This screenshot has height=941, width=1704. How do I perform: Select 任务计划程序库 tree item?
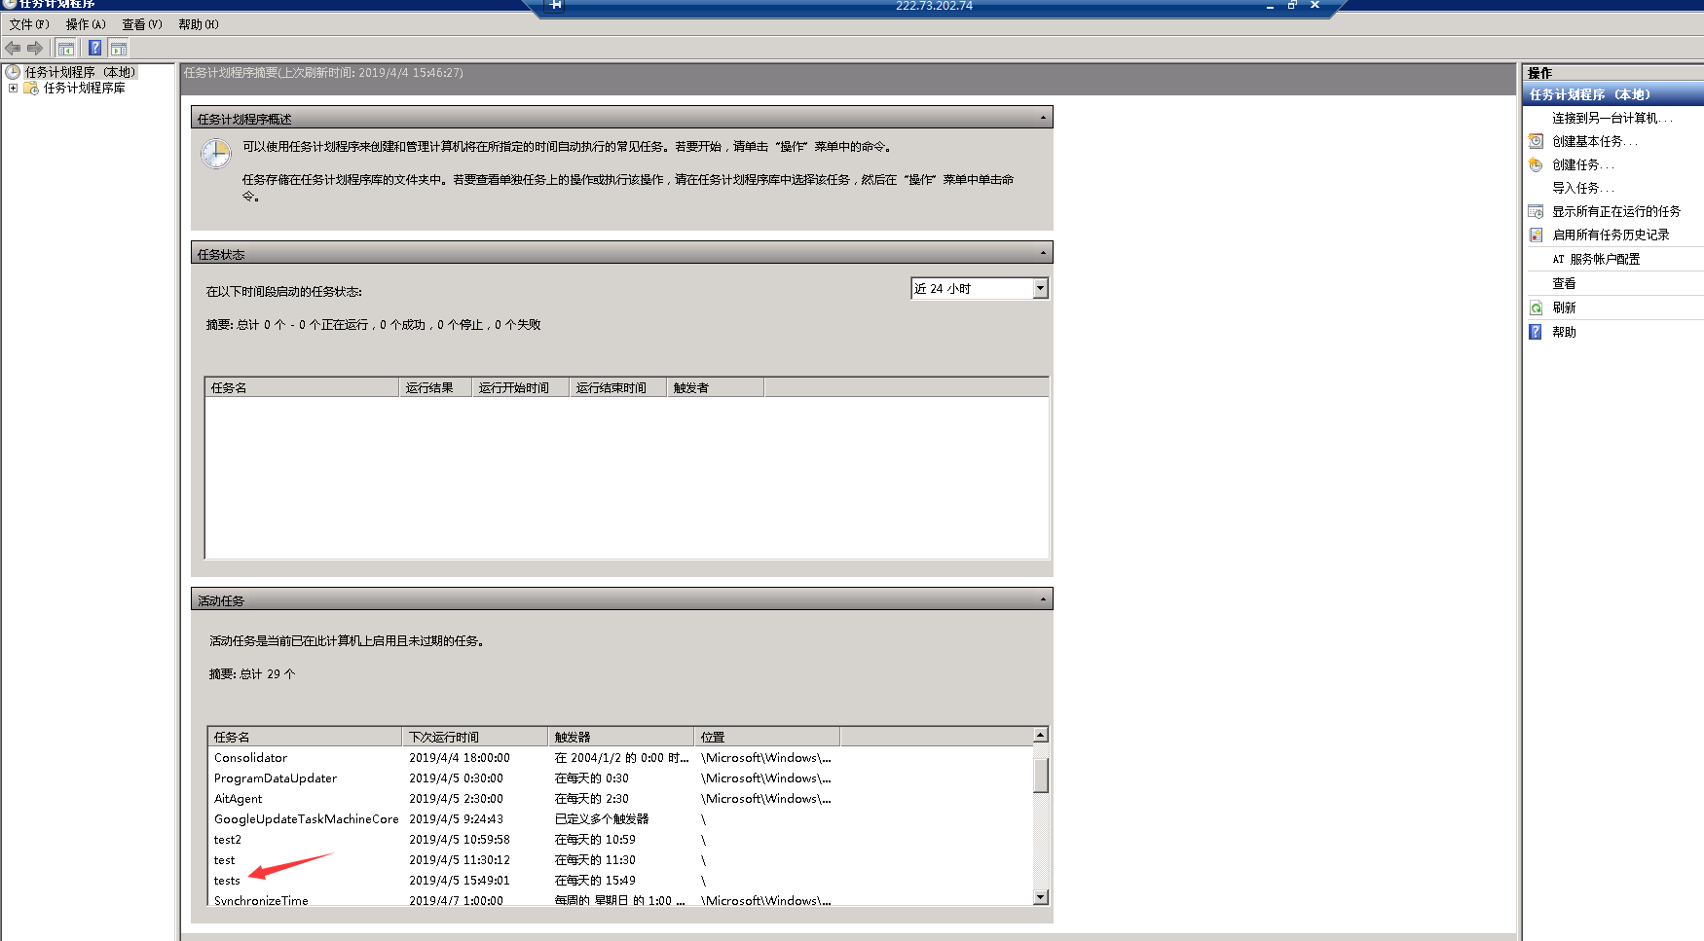(84, 88)
